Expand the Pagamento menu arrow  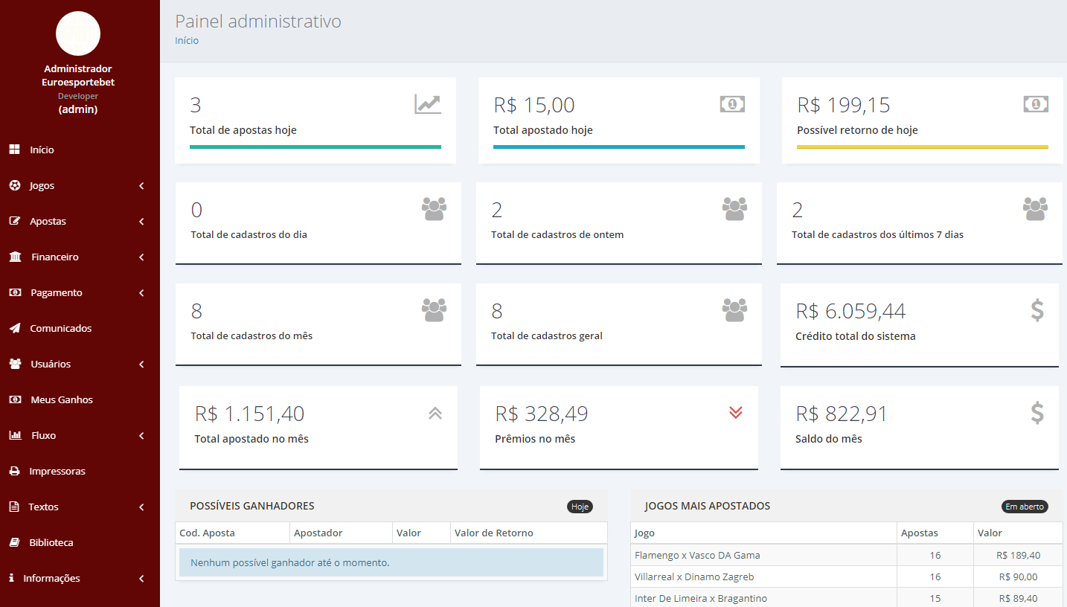[x=141, y=293]
